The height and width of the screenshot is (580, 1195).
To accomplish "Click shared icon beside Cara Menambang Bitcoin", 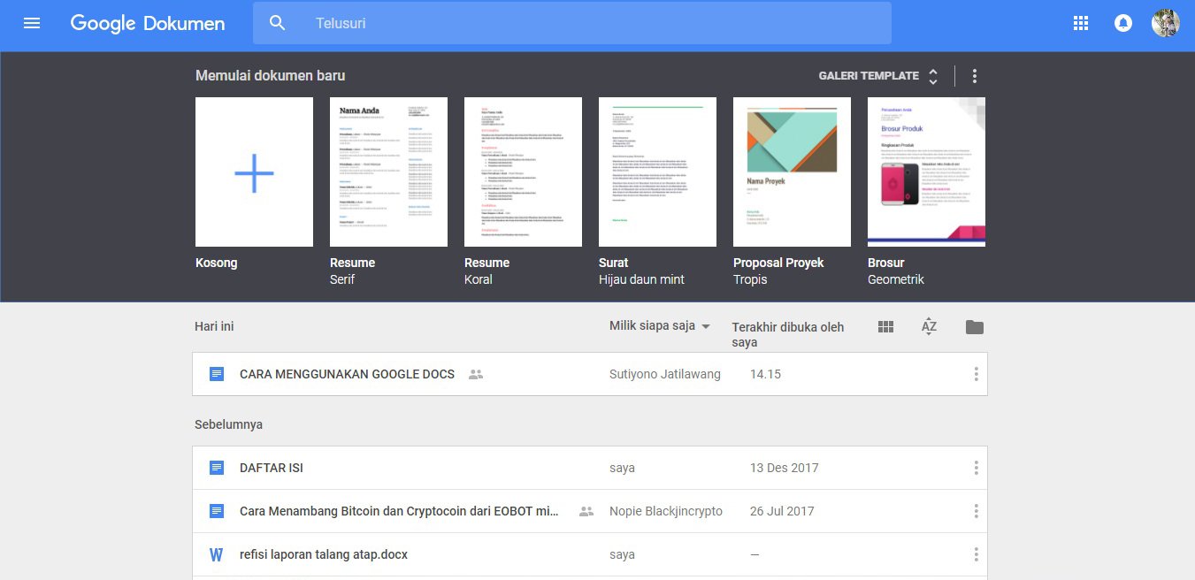I will coord(586,511).
